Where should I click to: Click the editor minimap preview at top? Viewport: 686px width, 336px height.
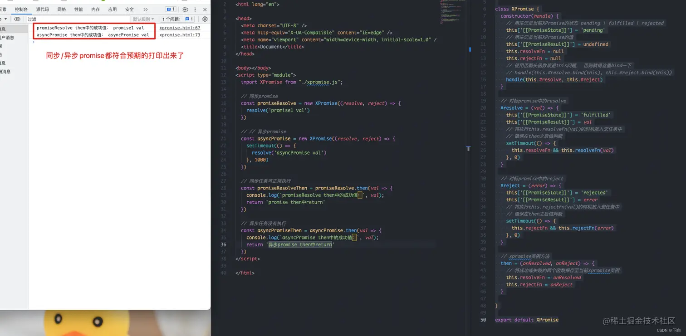pyautogui.click(x=452, y=11)
